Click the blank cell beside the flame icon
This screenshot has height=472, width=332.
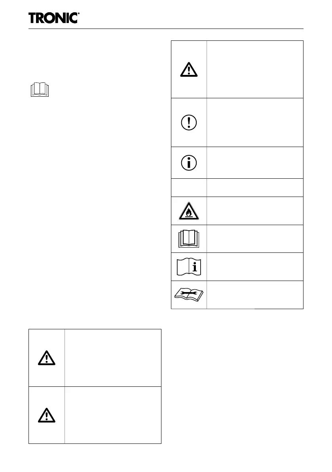pyautogui.click(x=255, y=211)
